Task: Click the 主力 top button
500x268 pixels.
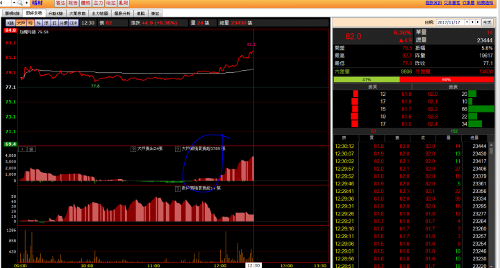Action: click(98, 3)
